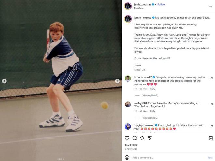
Task: Like tay_taytownsend's comment
Action: (212, 126)
